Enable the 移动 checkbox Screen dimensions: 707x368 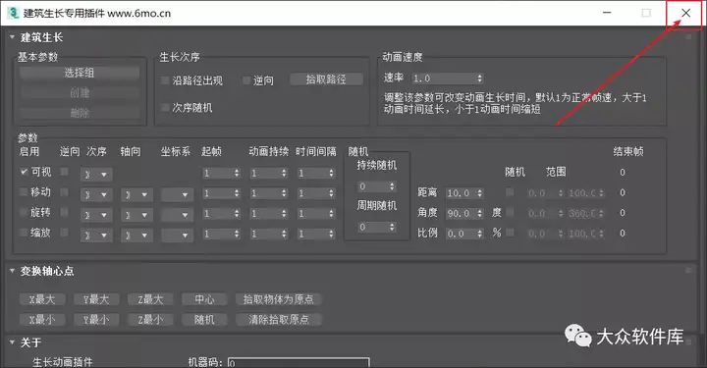point(24,192)
